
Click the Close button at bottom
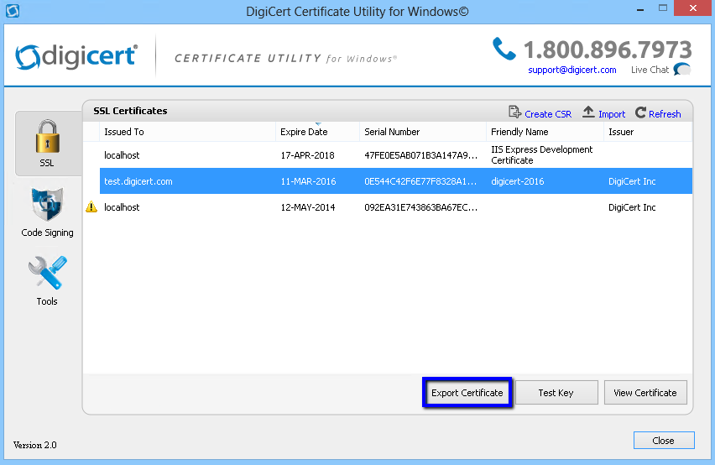click(x=664, y=441)
